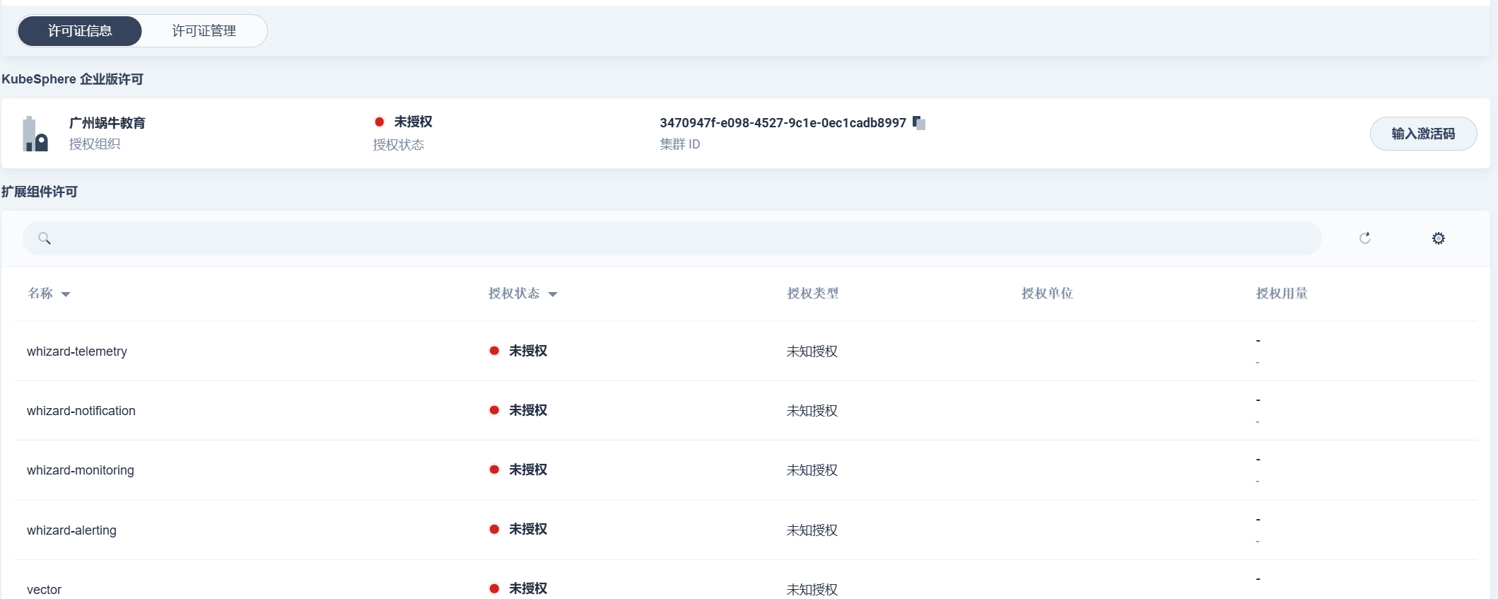Copy the cluster ID to clipboard
1498x599 pixels.
(919, 122)
